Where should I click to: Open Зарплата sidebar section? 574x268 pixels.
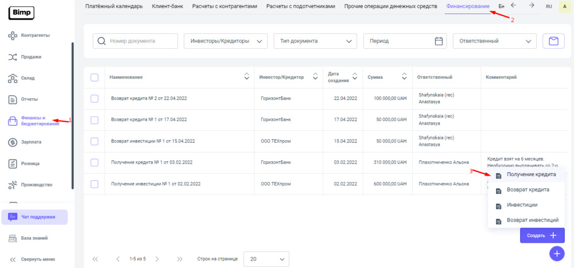pos(31,142)
